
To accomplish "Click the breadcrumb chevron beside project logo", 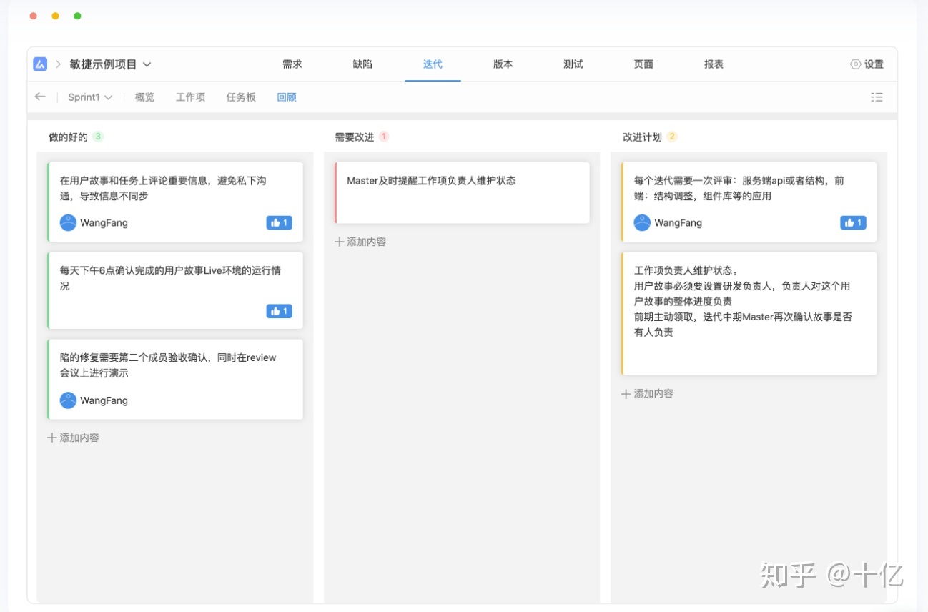I will [x=59, y=64].
